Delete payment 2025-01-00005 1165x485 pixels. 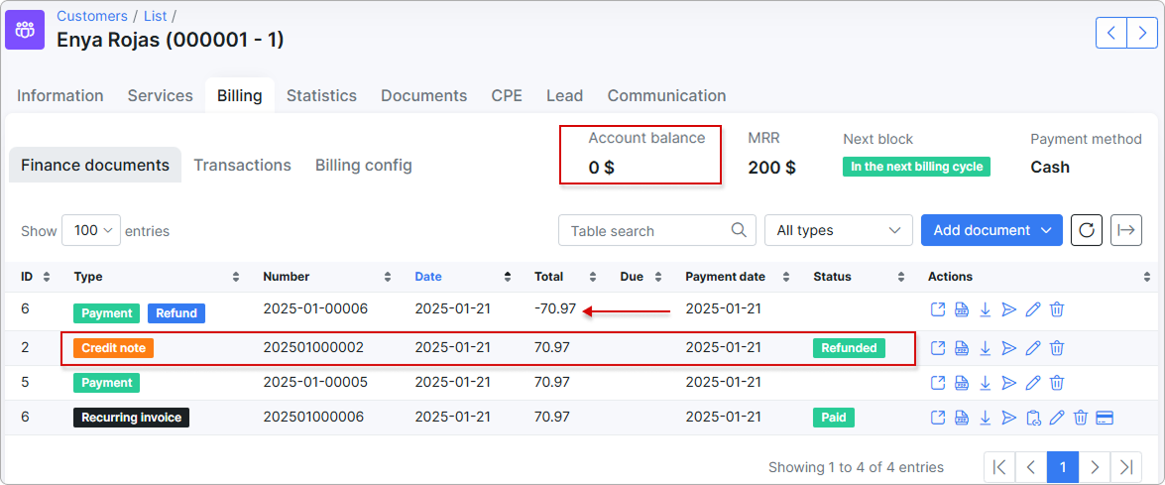tap(1057, 383)
